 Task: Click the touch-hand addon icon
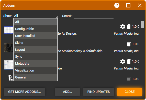click(10, 78)
